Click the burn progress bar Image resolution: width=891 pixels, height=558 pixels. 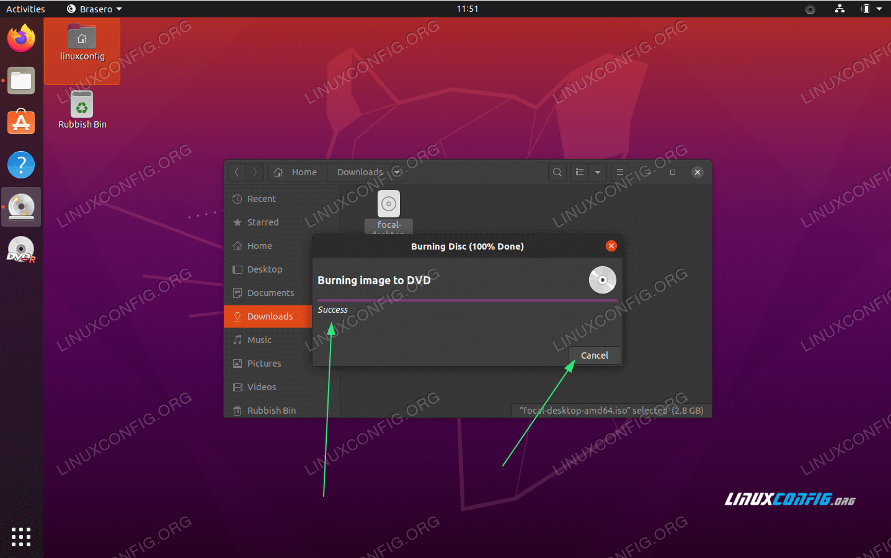[x=468, y=300]
